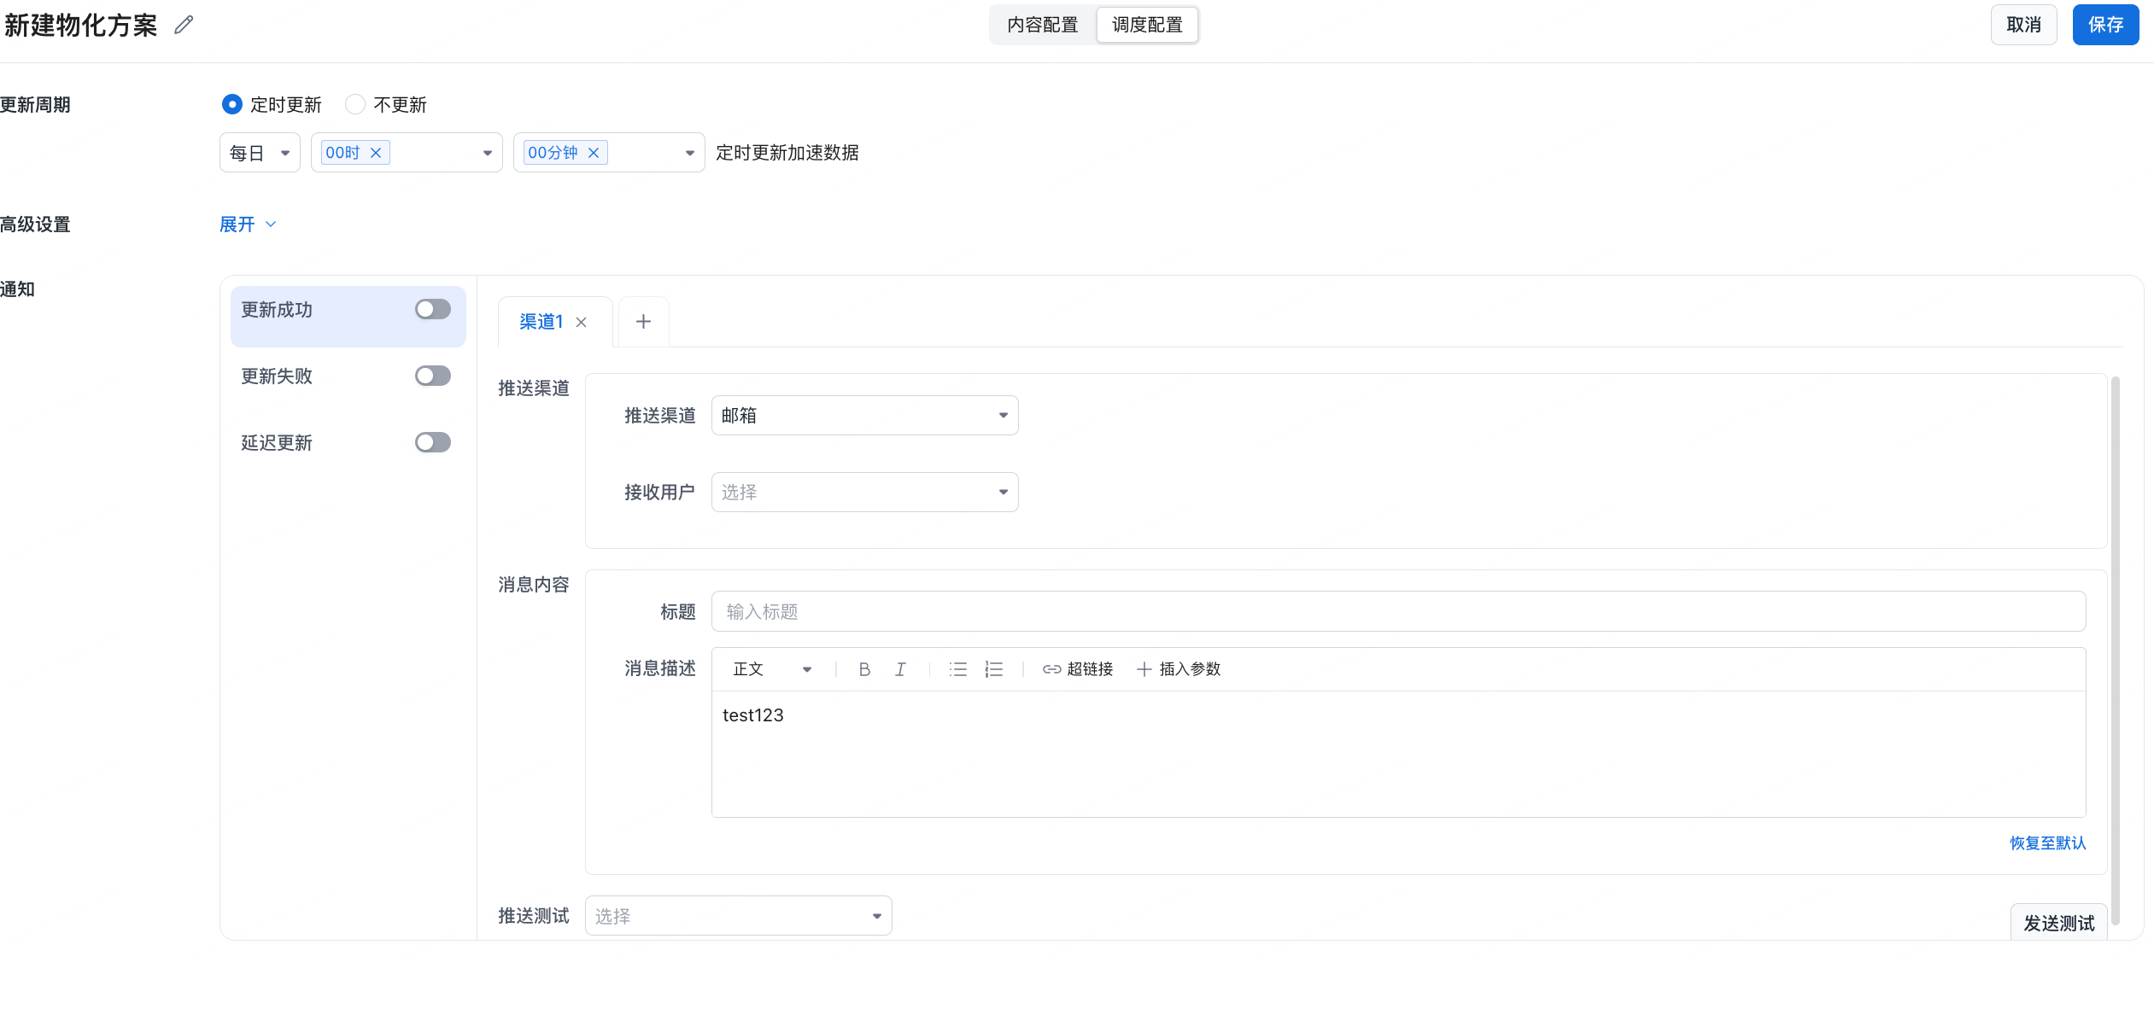
Task: Remove the 00时 hour tag
Action: pos(376,153)
